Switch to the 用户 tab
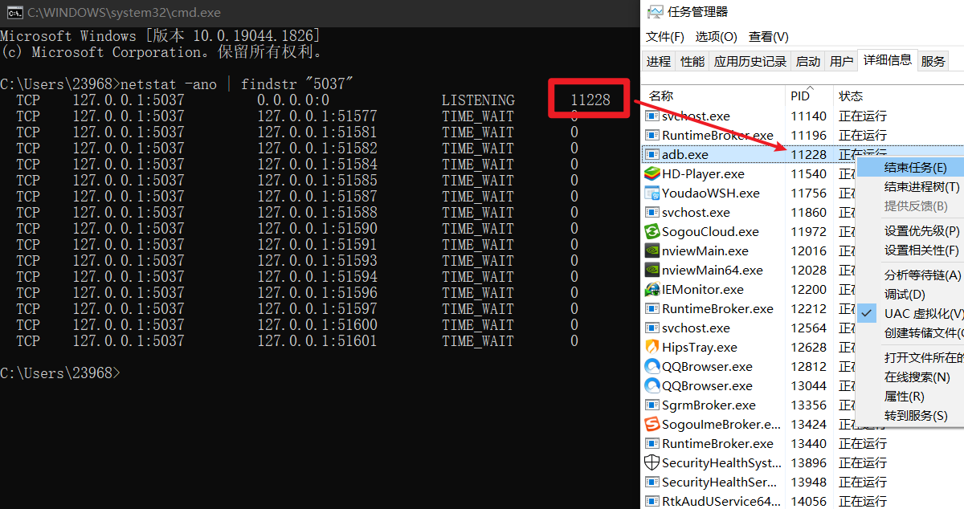The image size is (964, 509). click(841, 61)
